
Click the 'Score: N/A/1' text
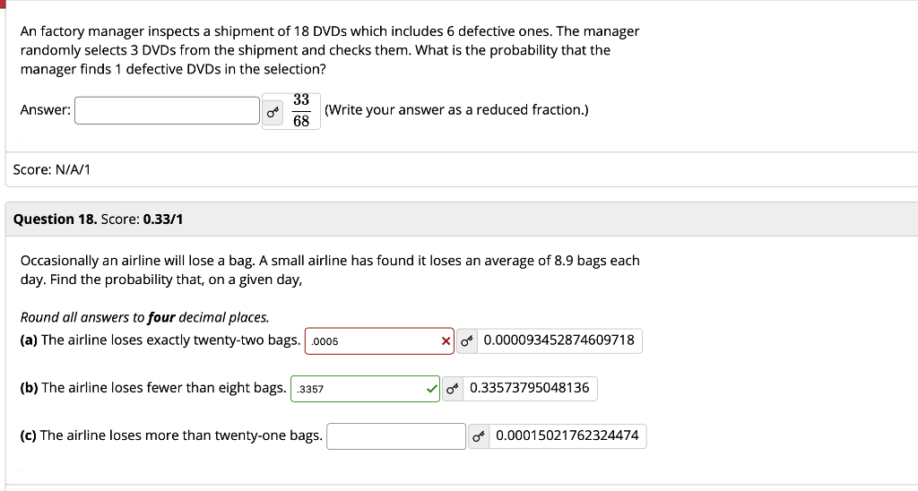[51, 169]
